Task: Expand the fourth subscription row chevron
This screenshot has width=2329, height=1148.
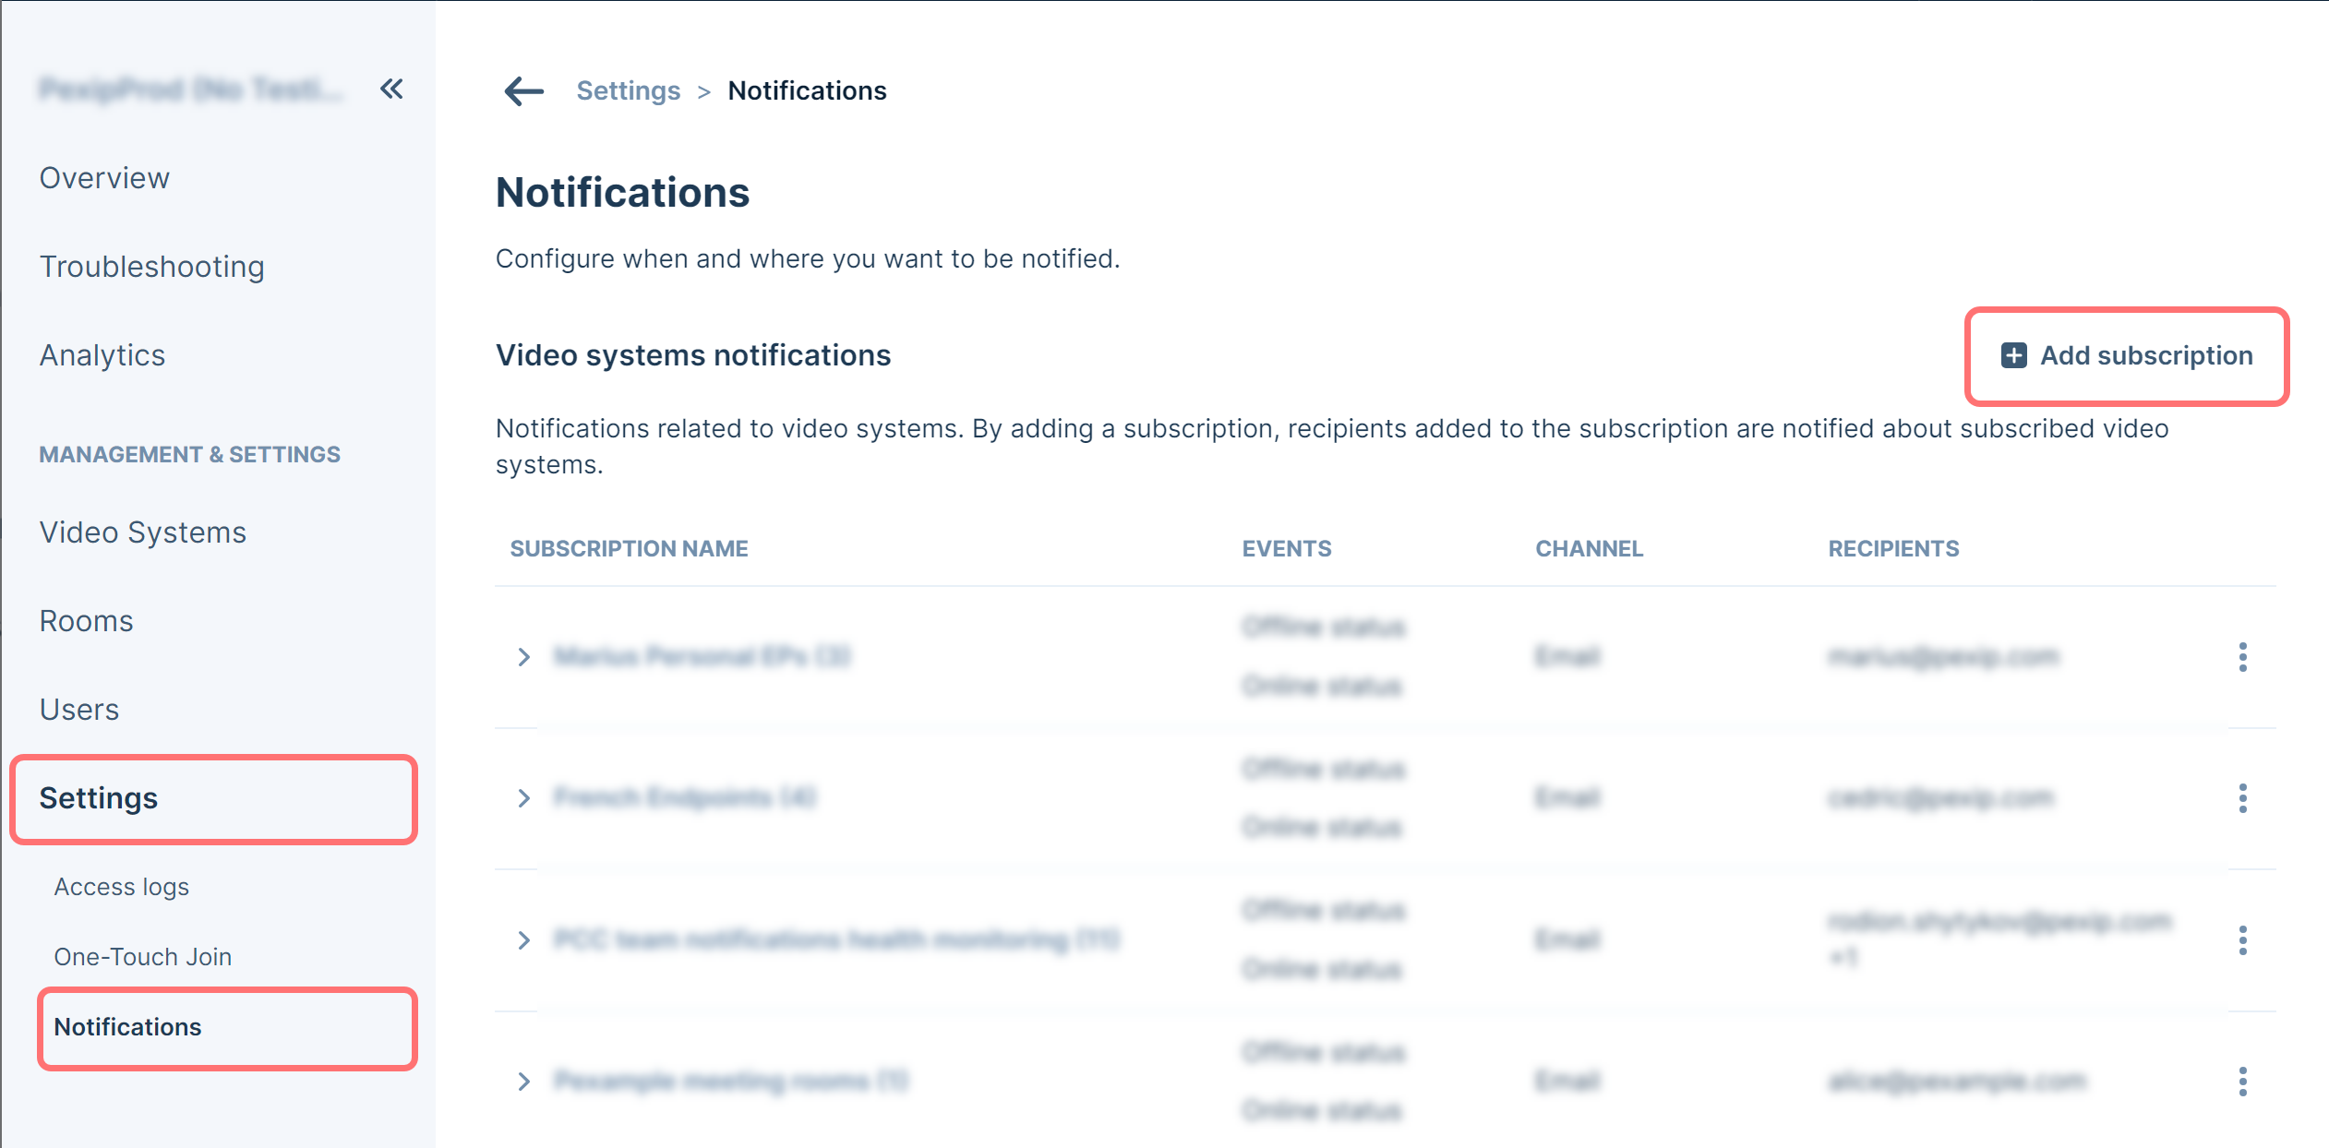Action: tap(523, 1082)
